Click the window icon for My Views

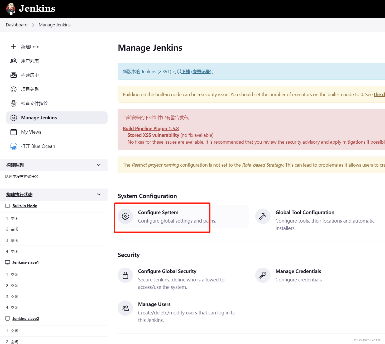click(x=13, y=132)
